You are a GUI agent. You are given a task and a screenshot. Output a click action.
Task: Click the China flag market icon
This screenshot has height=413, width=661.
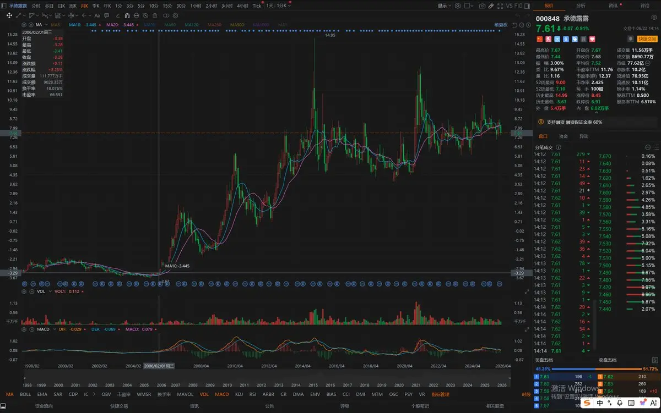pyautogui.click(x=540, y=39)
